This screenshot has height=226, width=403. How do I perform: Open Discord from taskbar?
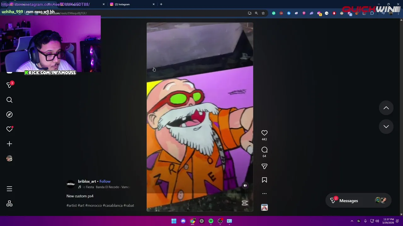183,221
